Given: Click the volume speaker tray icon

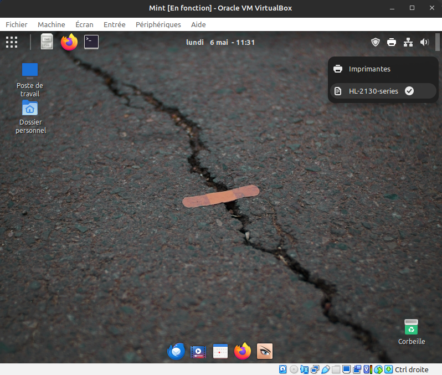Looking at the screenshot, I should pos(425,42).
